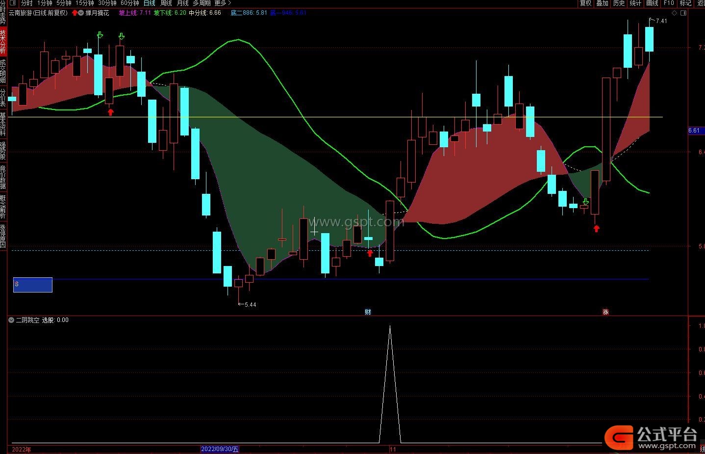Click the 2022年 year label

pos(21,449)
